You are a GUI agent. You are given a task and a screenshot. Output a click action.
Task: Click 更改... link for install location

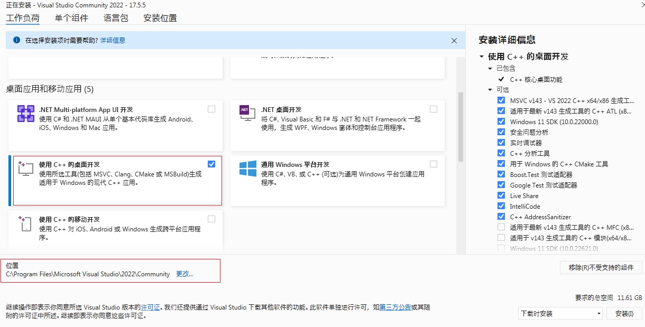coord(185,274)
